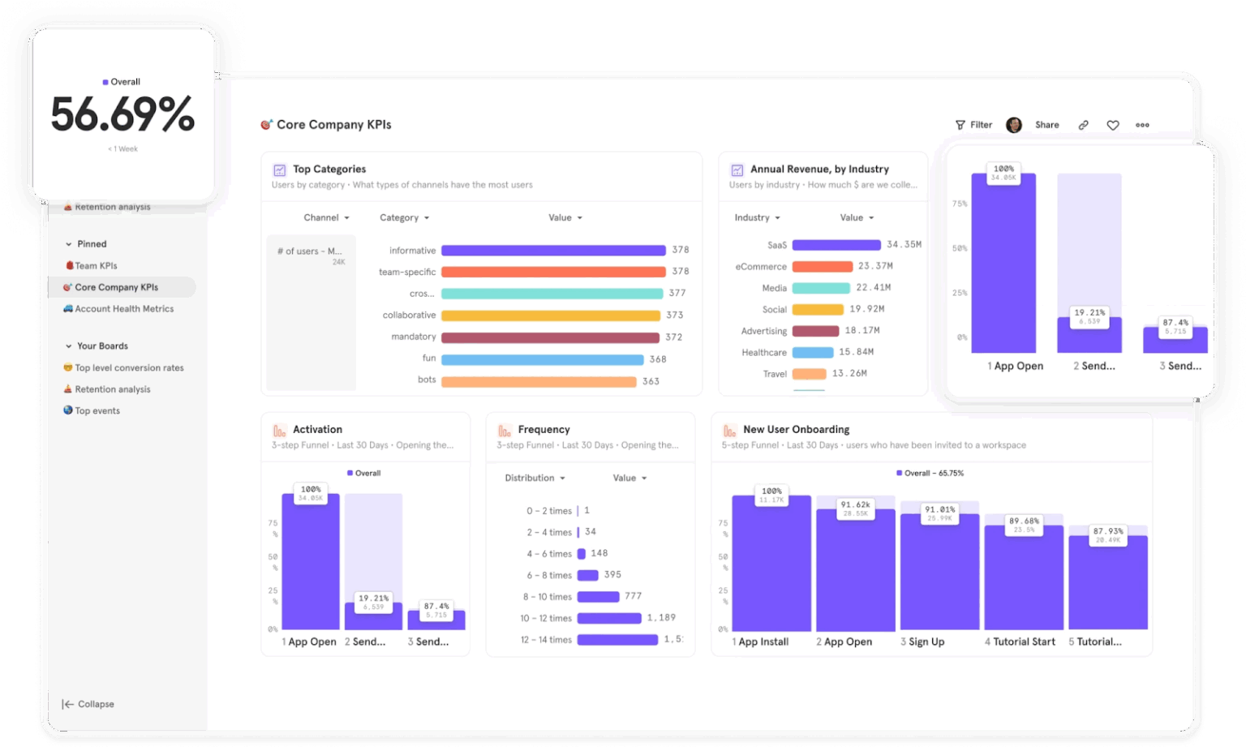1246x747 pixels.
Task: Click the user avatar next to Share
Action: point(1012,124)
